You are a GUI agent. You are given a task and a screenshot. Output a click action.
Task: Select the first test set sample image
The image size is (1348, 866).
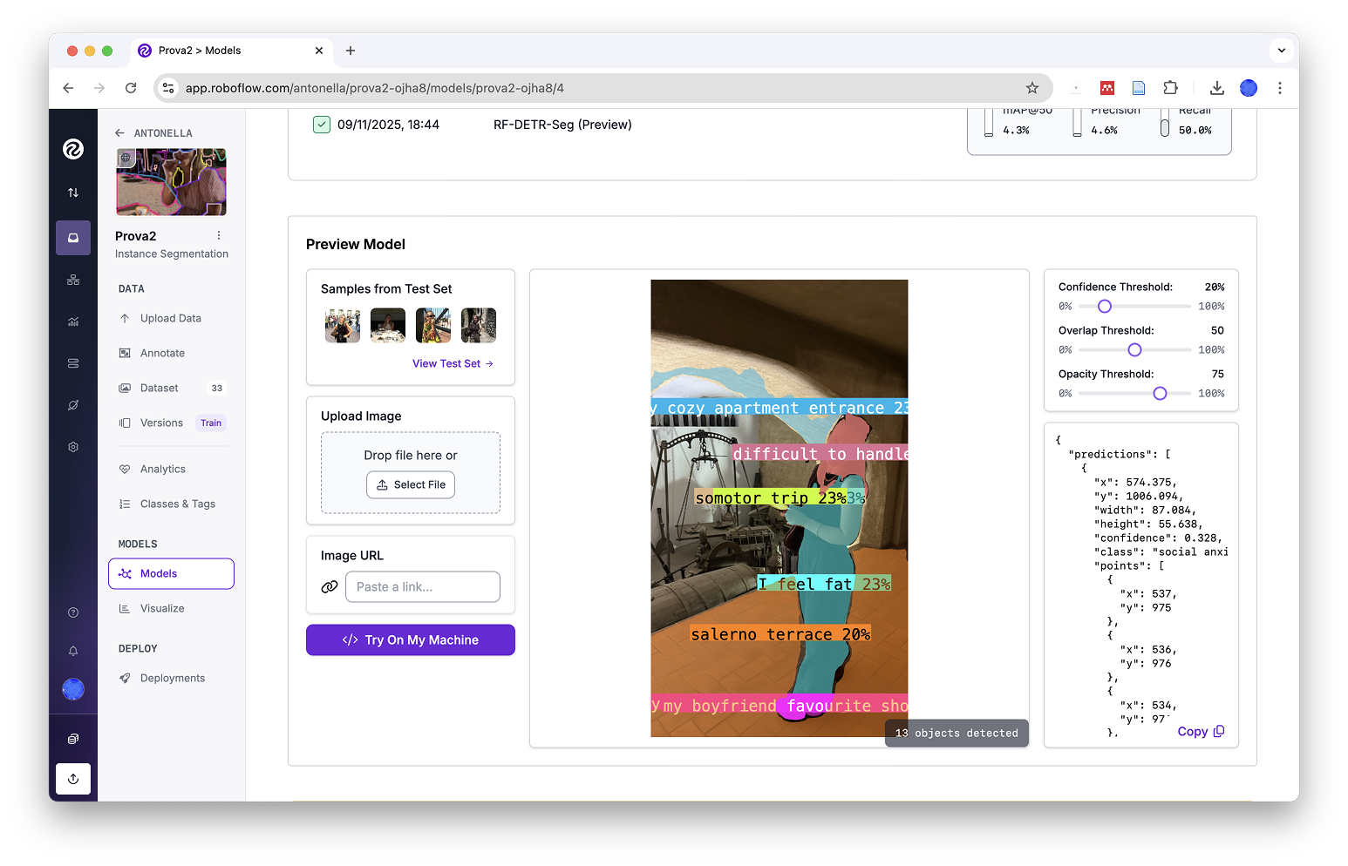point(343,325)
